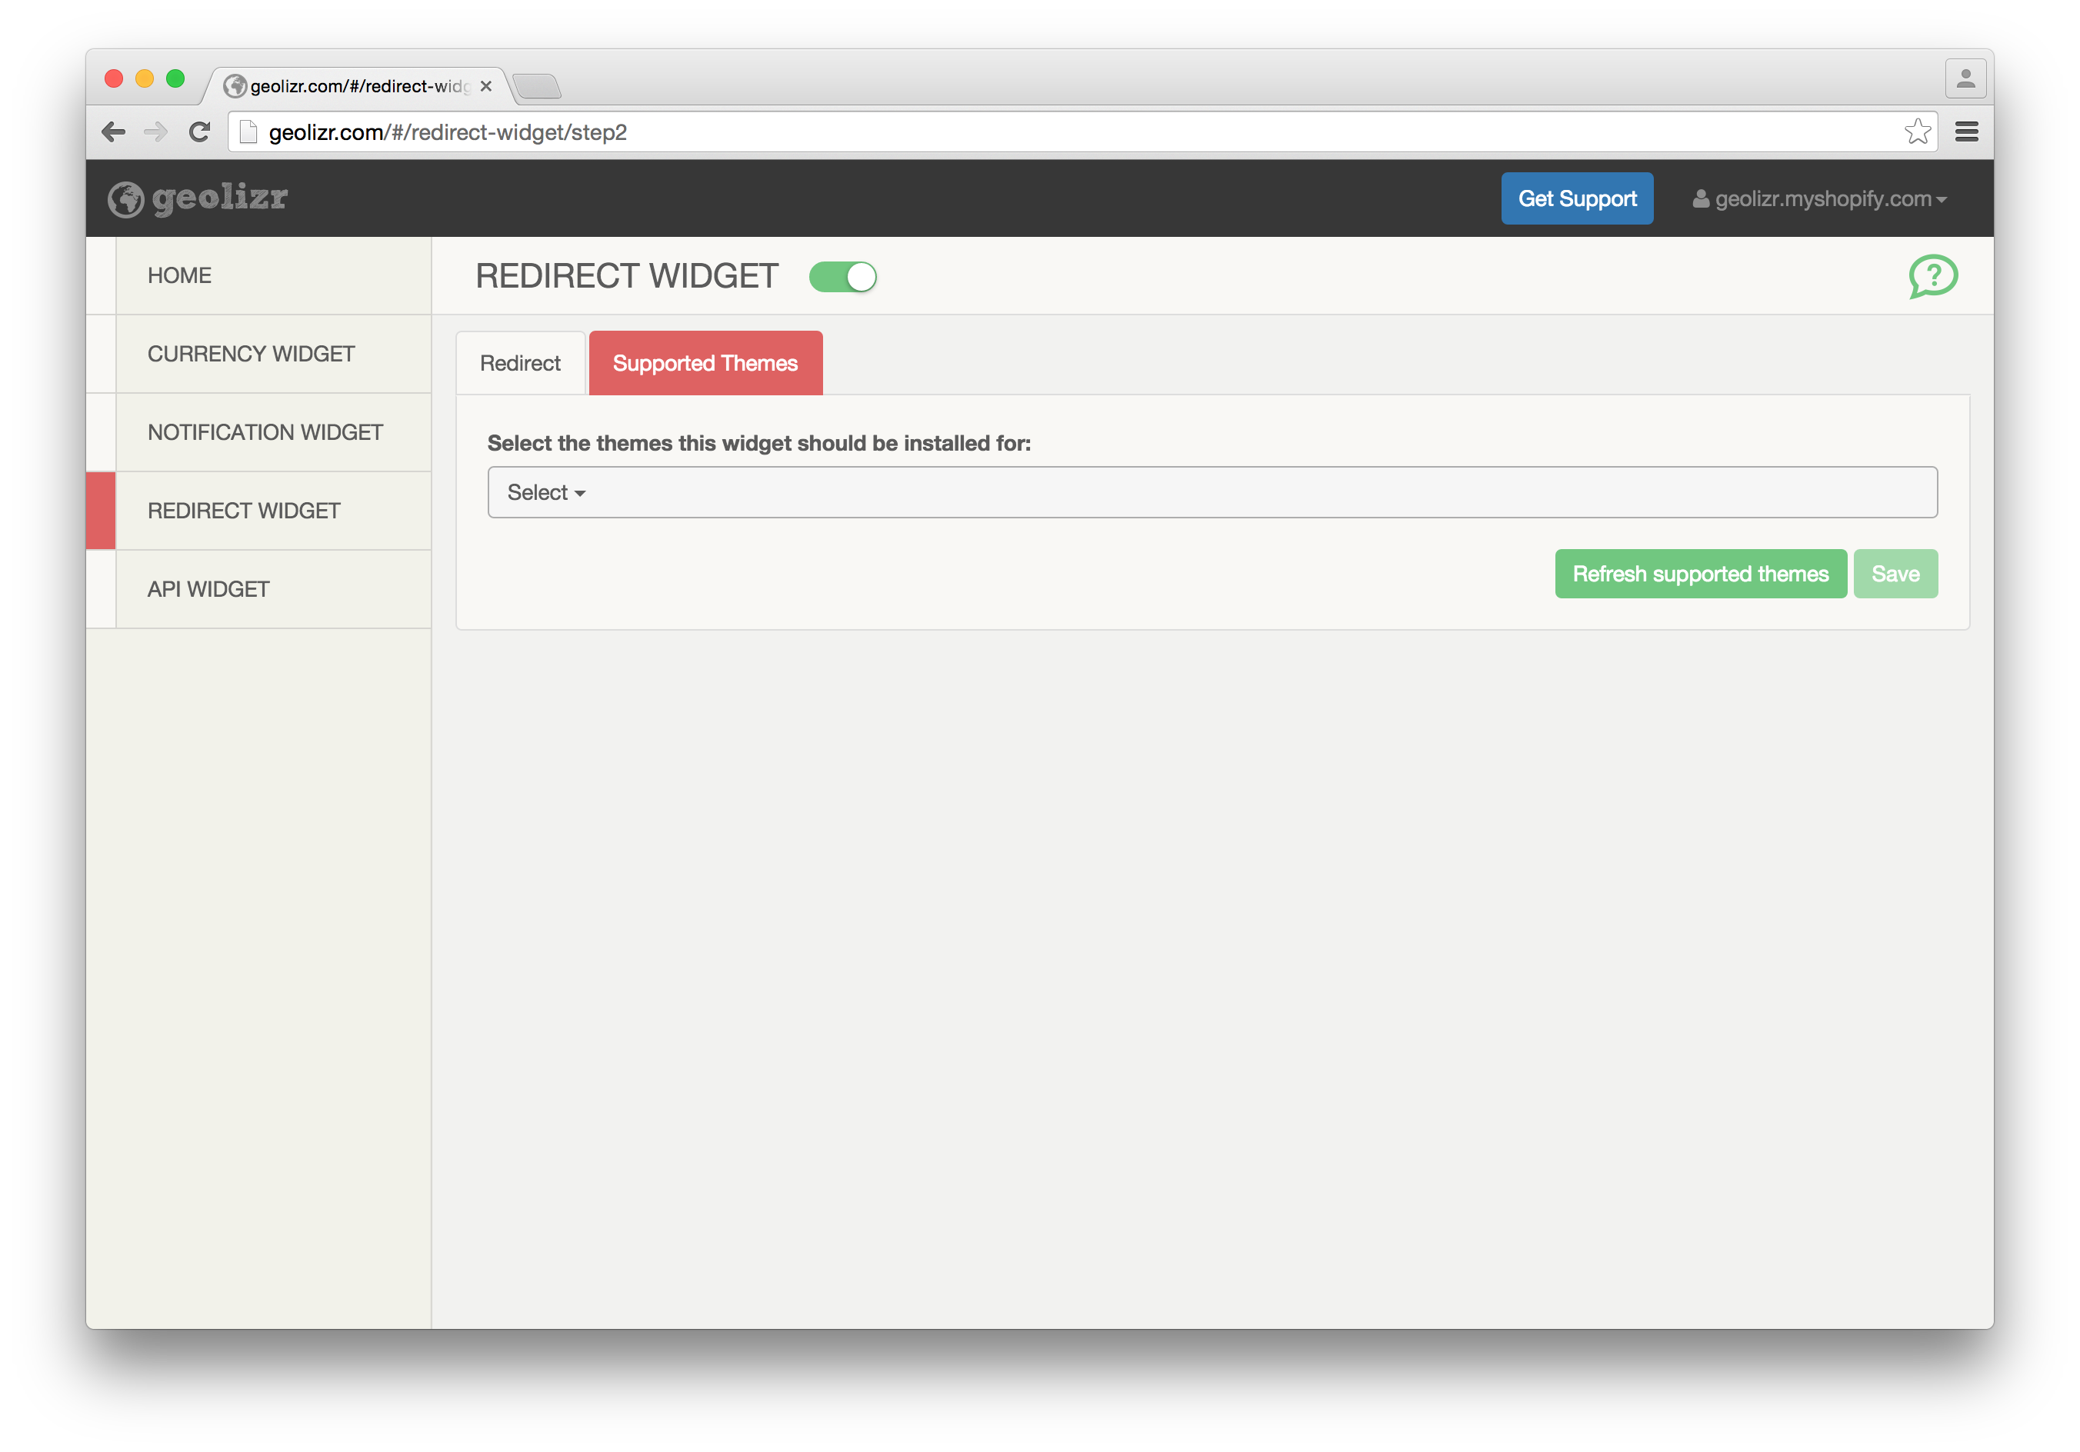
Task: Open the green help chat question icon
Action: point(1932,276)
